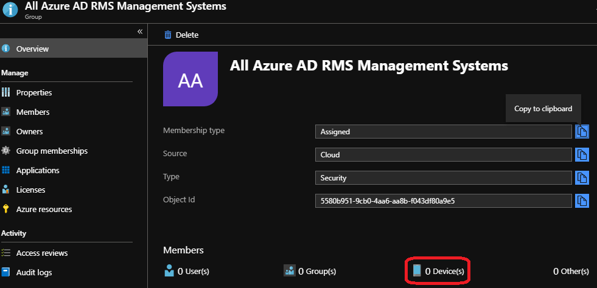This screenshot has height=288, width=597.
Task: Click the 0 Device(s) member count
Action: click(x=440, y=271)
